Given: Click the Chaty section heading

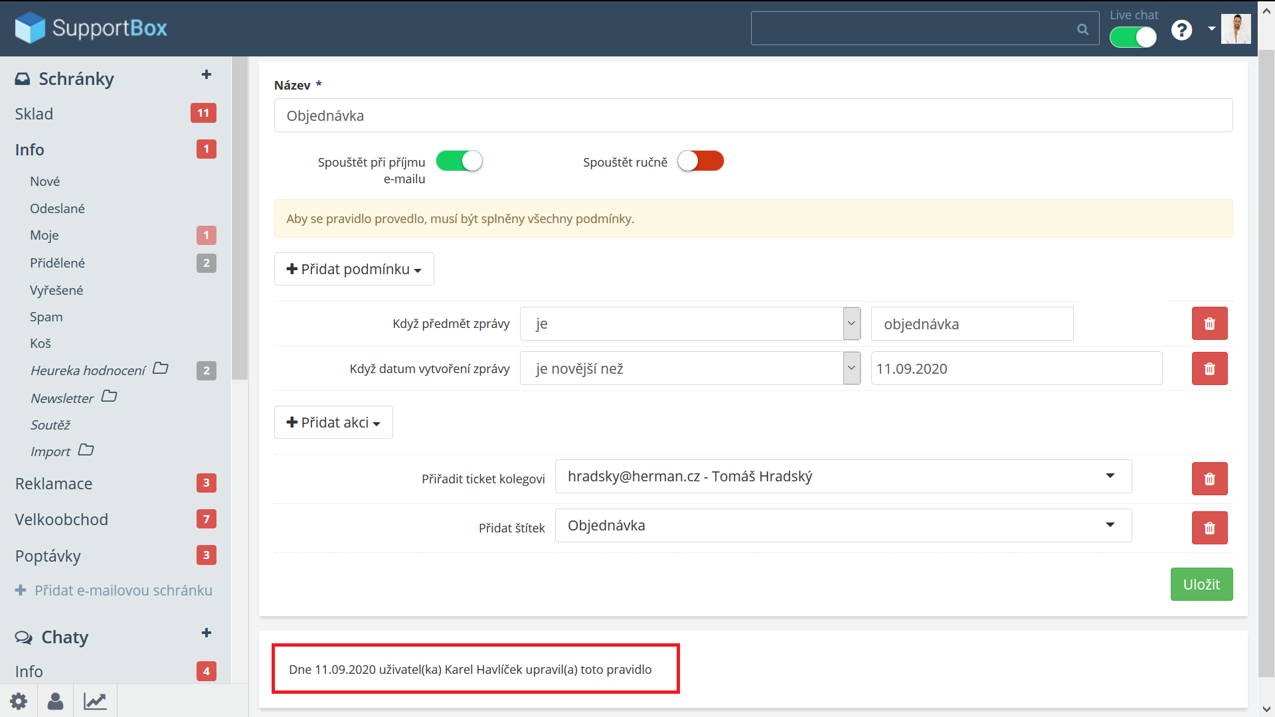Looking at the screenshot, I should coord(65,637).
